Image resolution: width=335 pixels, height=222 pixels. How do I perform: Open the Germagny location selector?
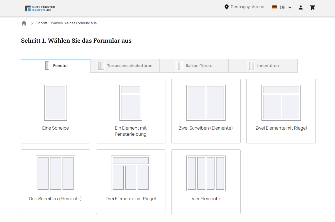[245, 7]
